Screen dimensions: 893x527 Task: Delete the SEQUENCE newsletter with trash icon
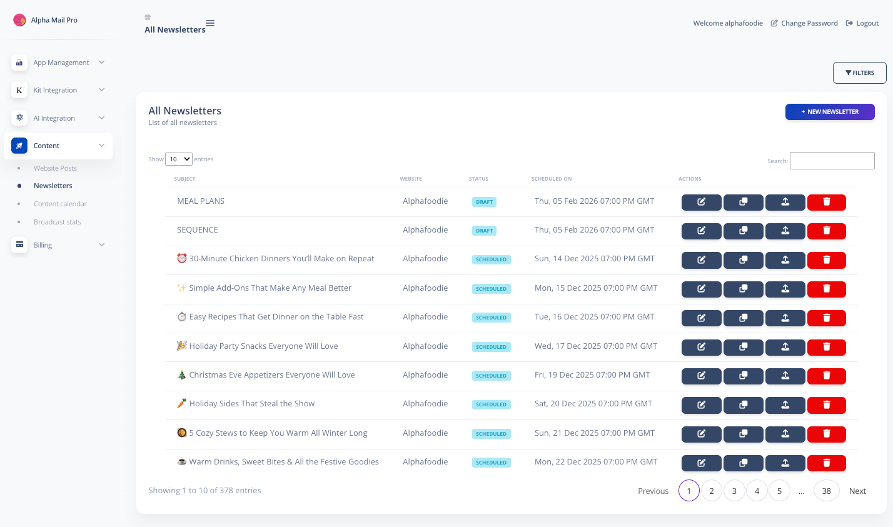827,231
